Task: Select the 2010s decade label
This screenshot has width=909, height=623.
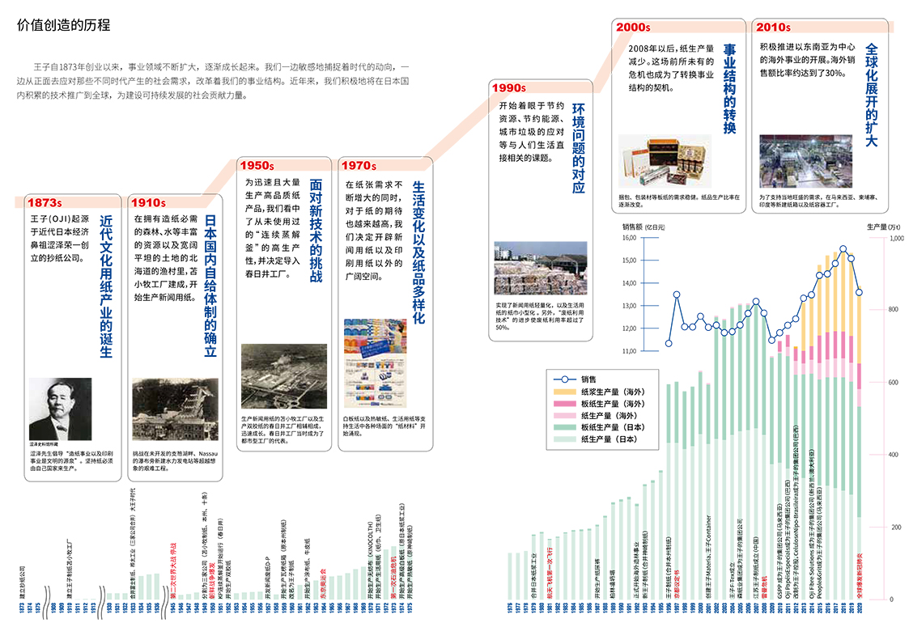Action: (x=773, y=27)
